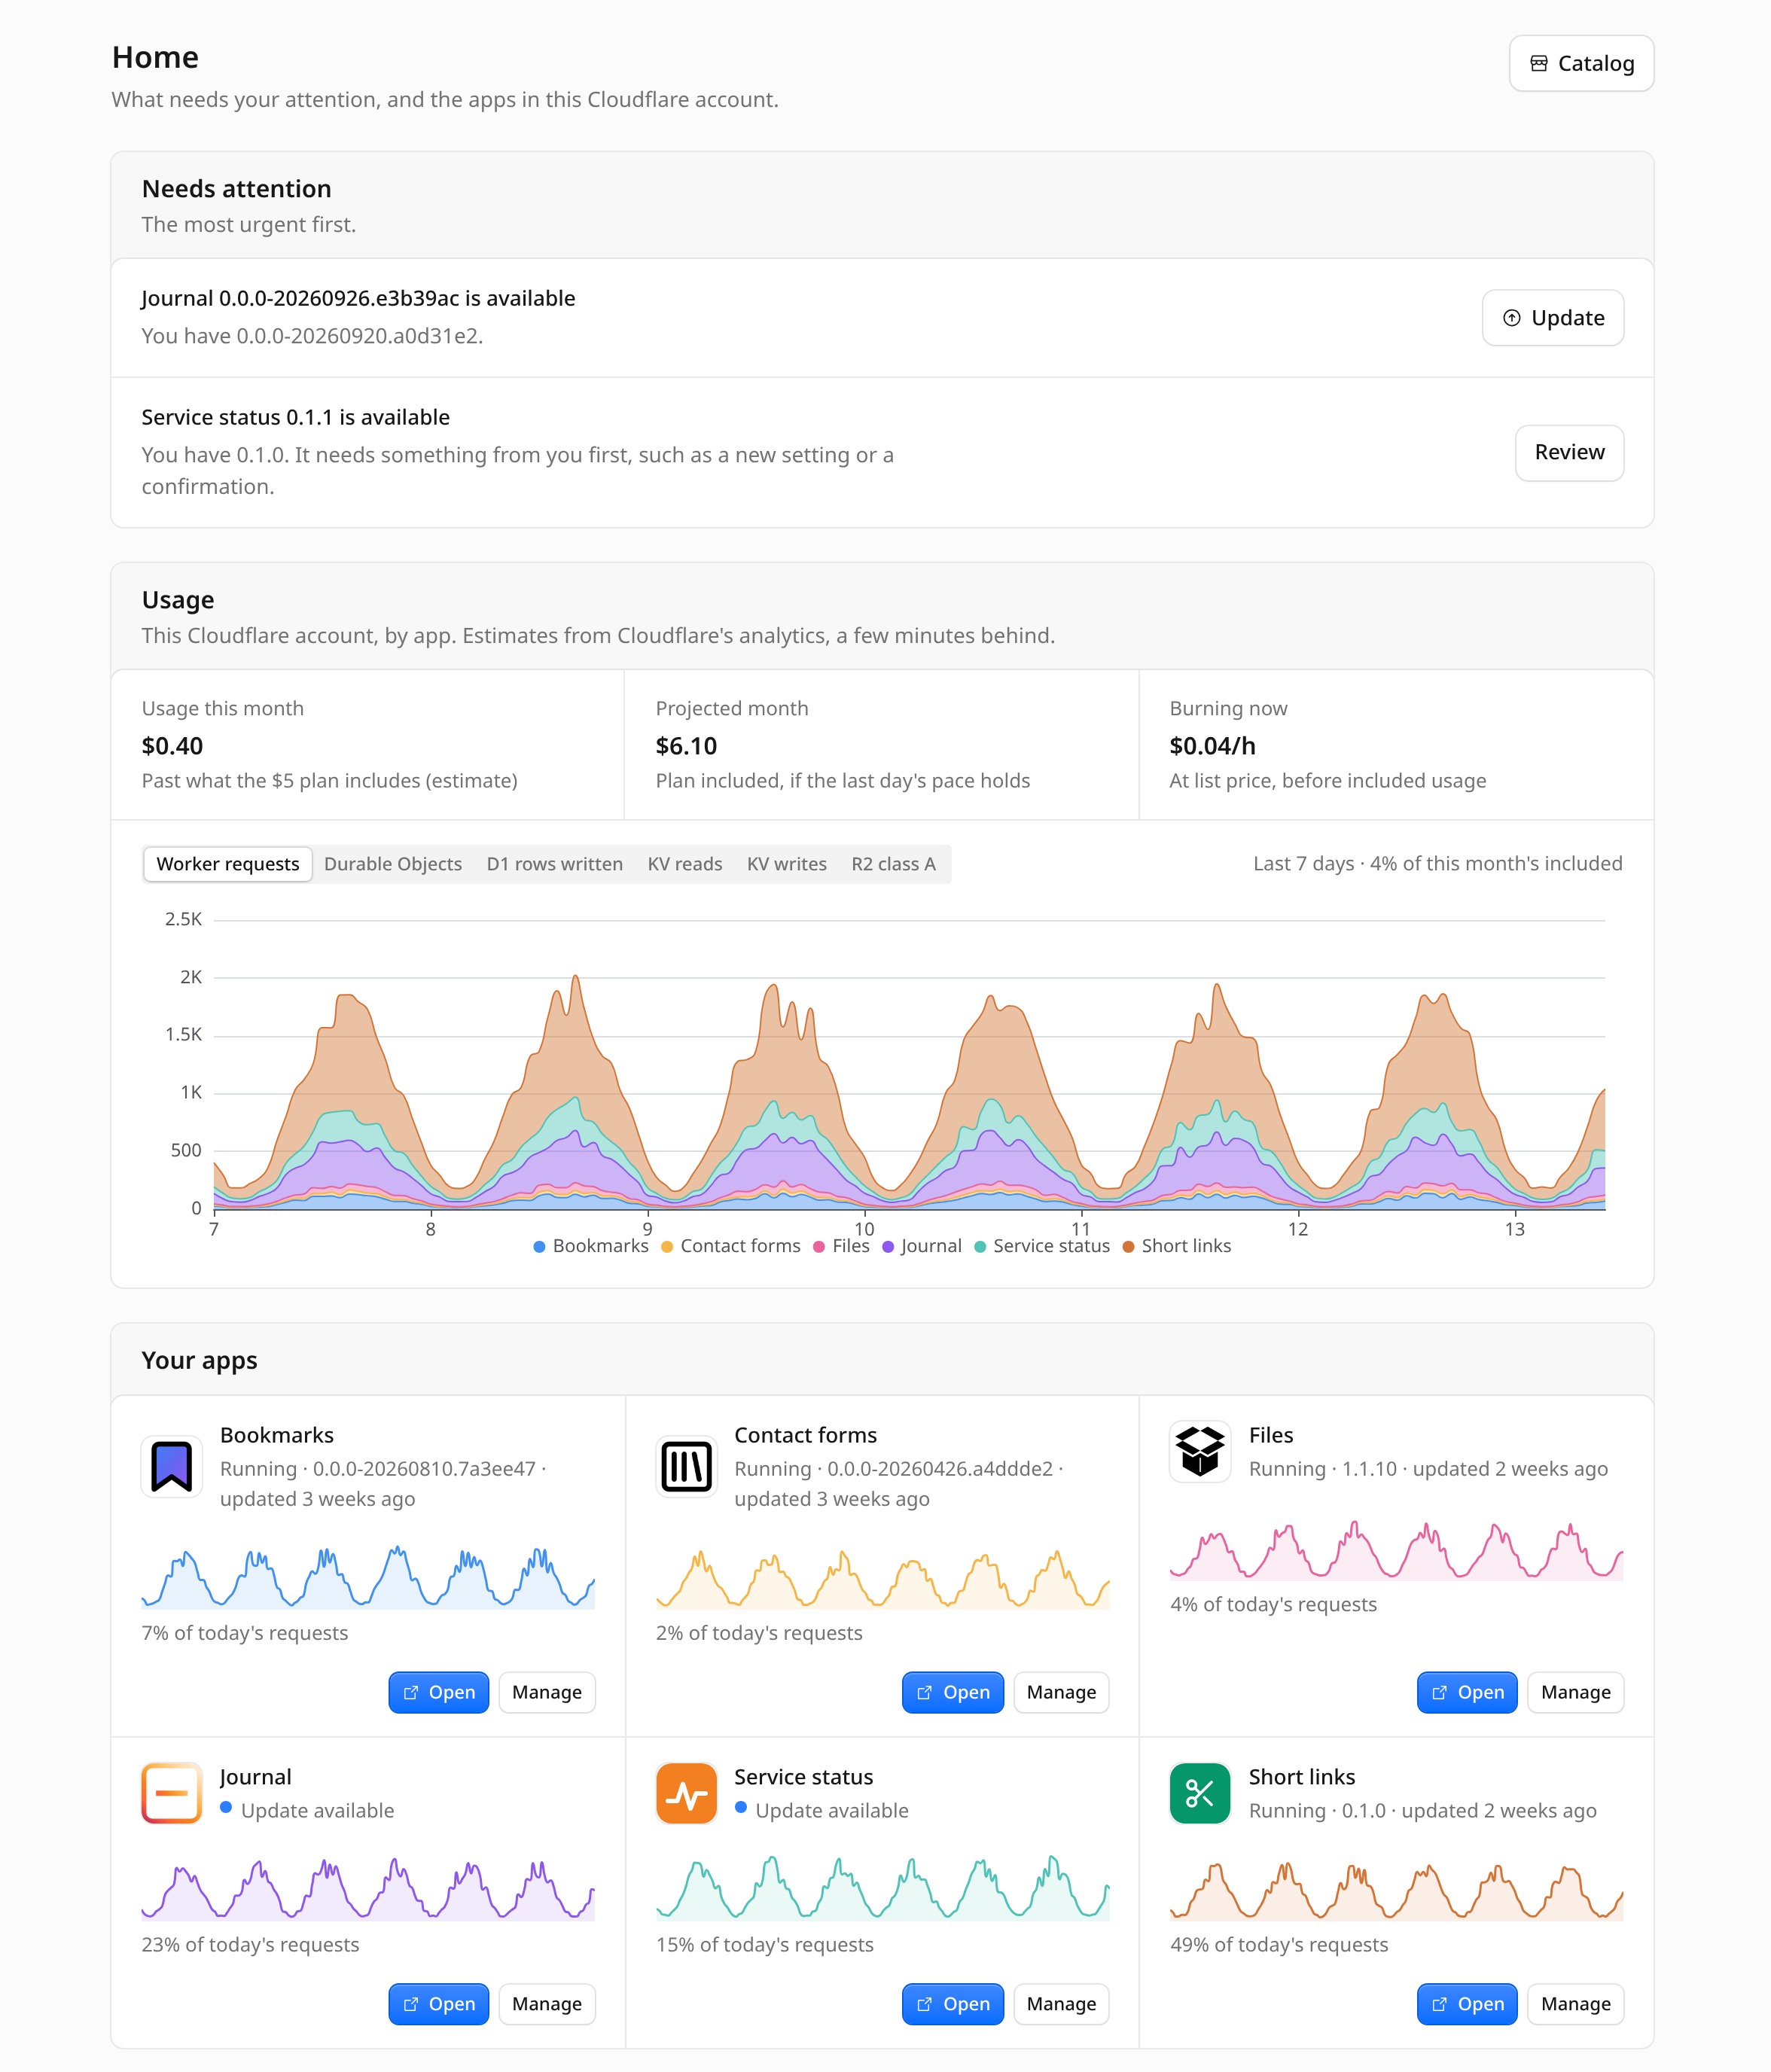Click the Bookmarks requests sparkline
Screen dimensions: 1771x2072
[368, 1578]
